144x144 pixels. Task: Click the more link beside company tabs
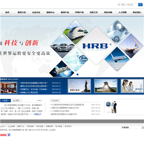pos(39,100)
